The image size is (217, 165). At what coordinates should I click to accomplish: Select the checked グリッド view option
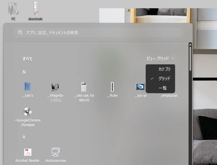pyautogui.click(x=164, y=78)
